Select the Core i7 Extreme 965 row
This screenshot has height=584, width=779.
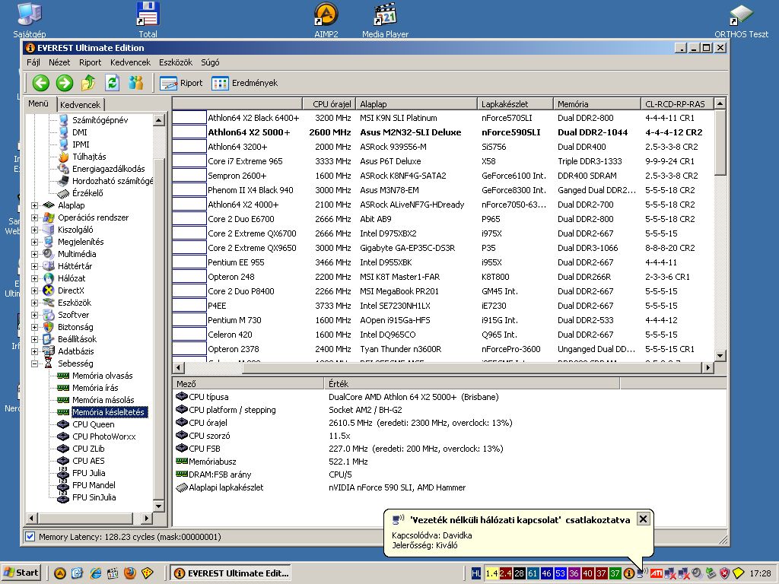(x=444, y=161)
